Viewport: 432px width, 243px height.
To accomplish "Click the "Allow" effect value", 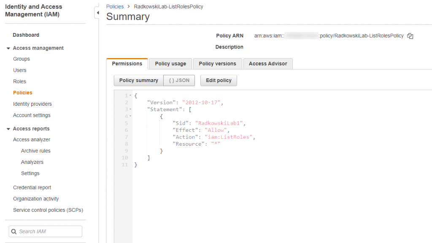I will tap(216, 130).
